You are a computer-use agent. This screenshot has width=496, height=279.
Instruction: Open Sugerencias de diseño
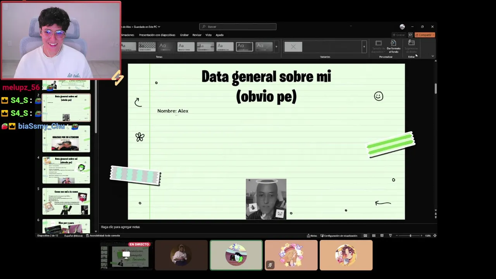[411, 46]
